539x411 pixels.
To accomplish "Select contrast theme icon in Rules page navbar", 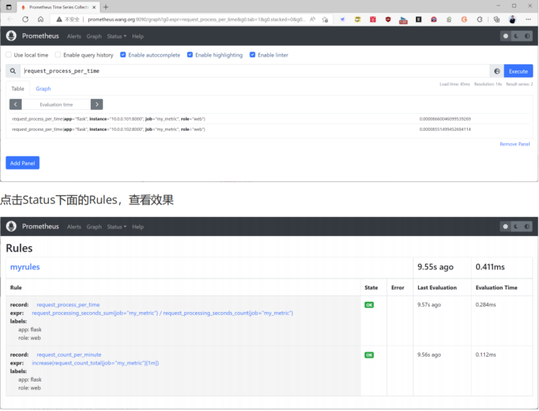I will point(527,227).
